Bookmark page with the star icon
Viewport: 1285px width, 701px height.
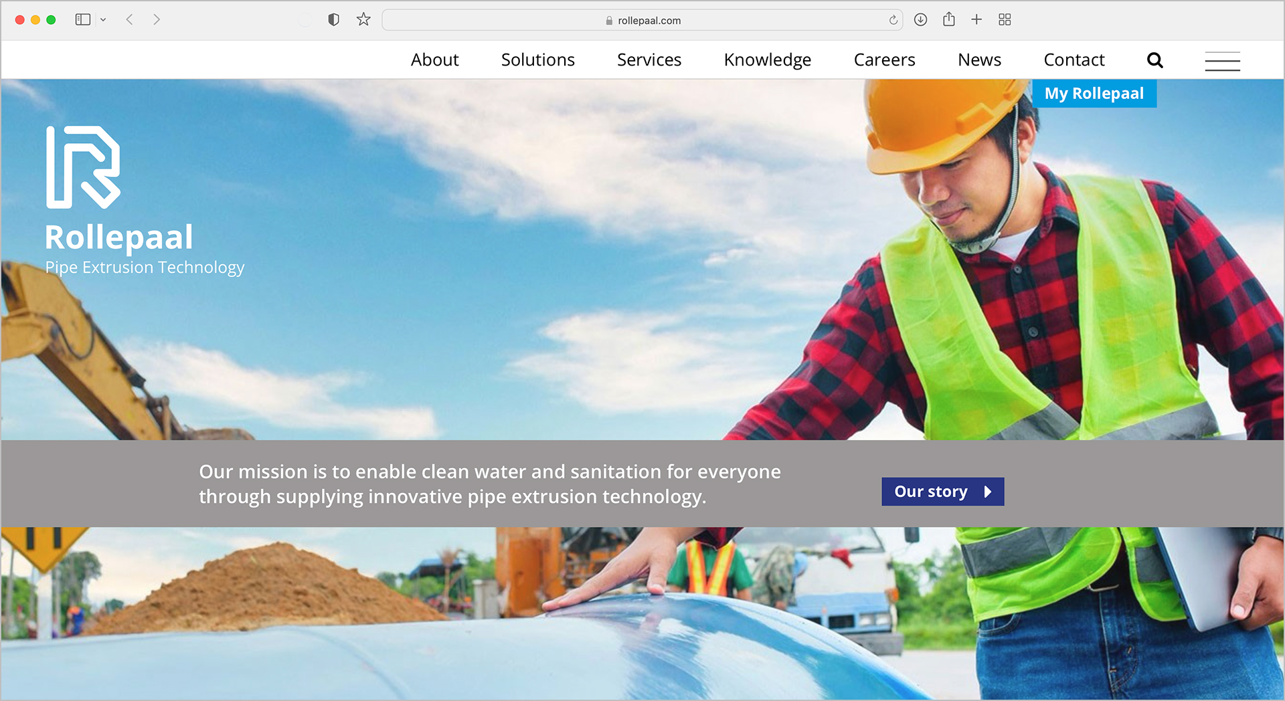click(x=363, y=20)
